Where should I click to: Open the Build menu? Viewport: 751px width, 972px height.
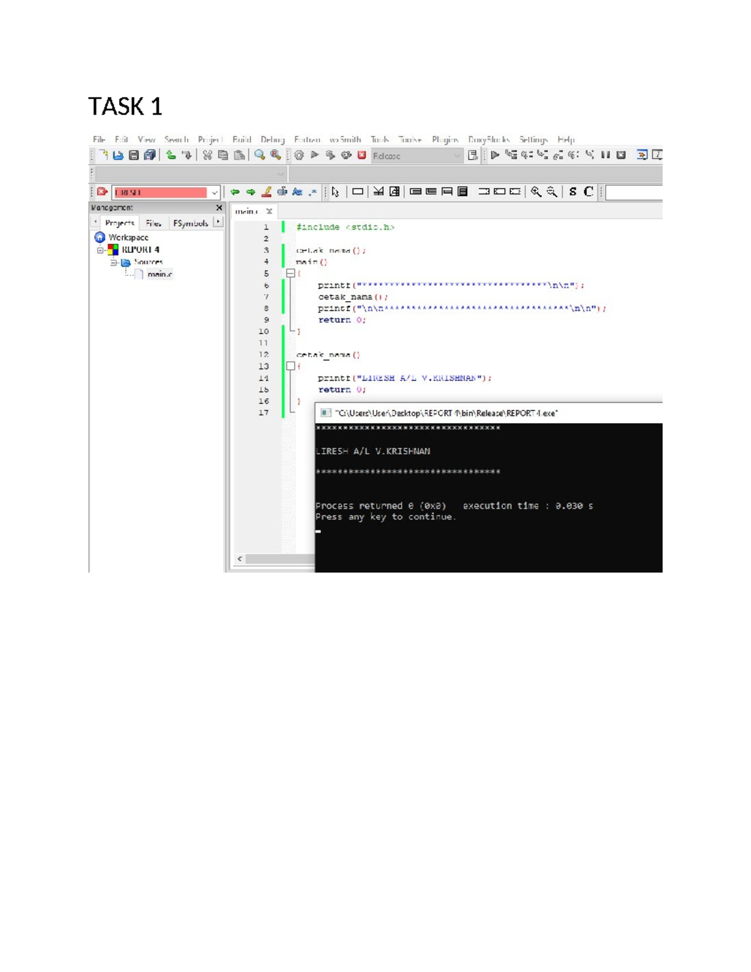coord(242,140)
